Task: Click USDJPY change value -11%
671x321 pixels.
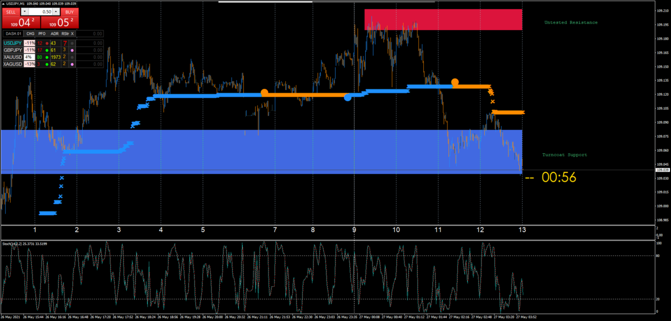Action: tap(30, 43)
